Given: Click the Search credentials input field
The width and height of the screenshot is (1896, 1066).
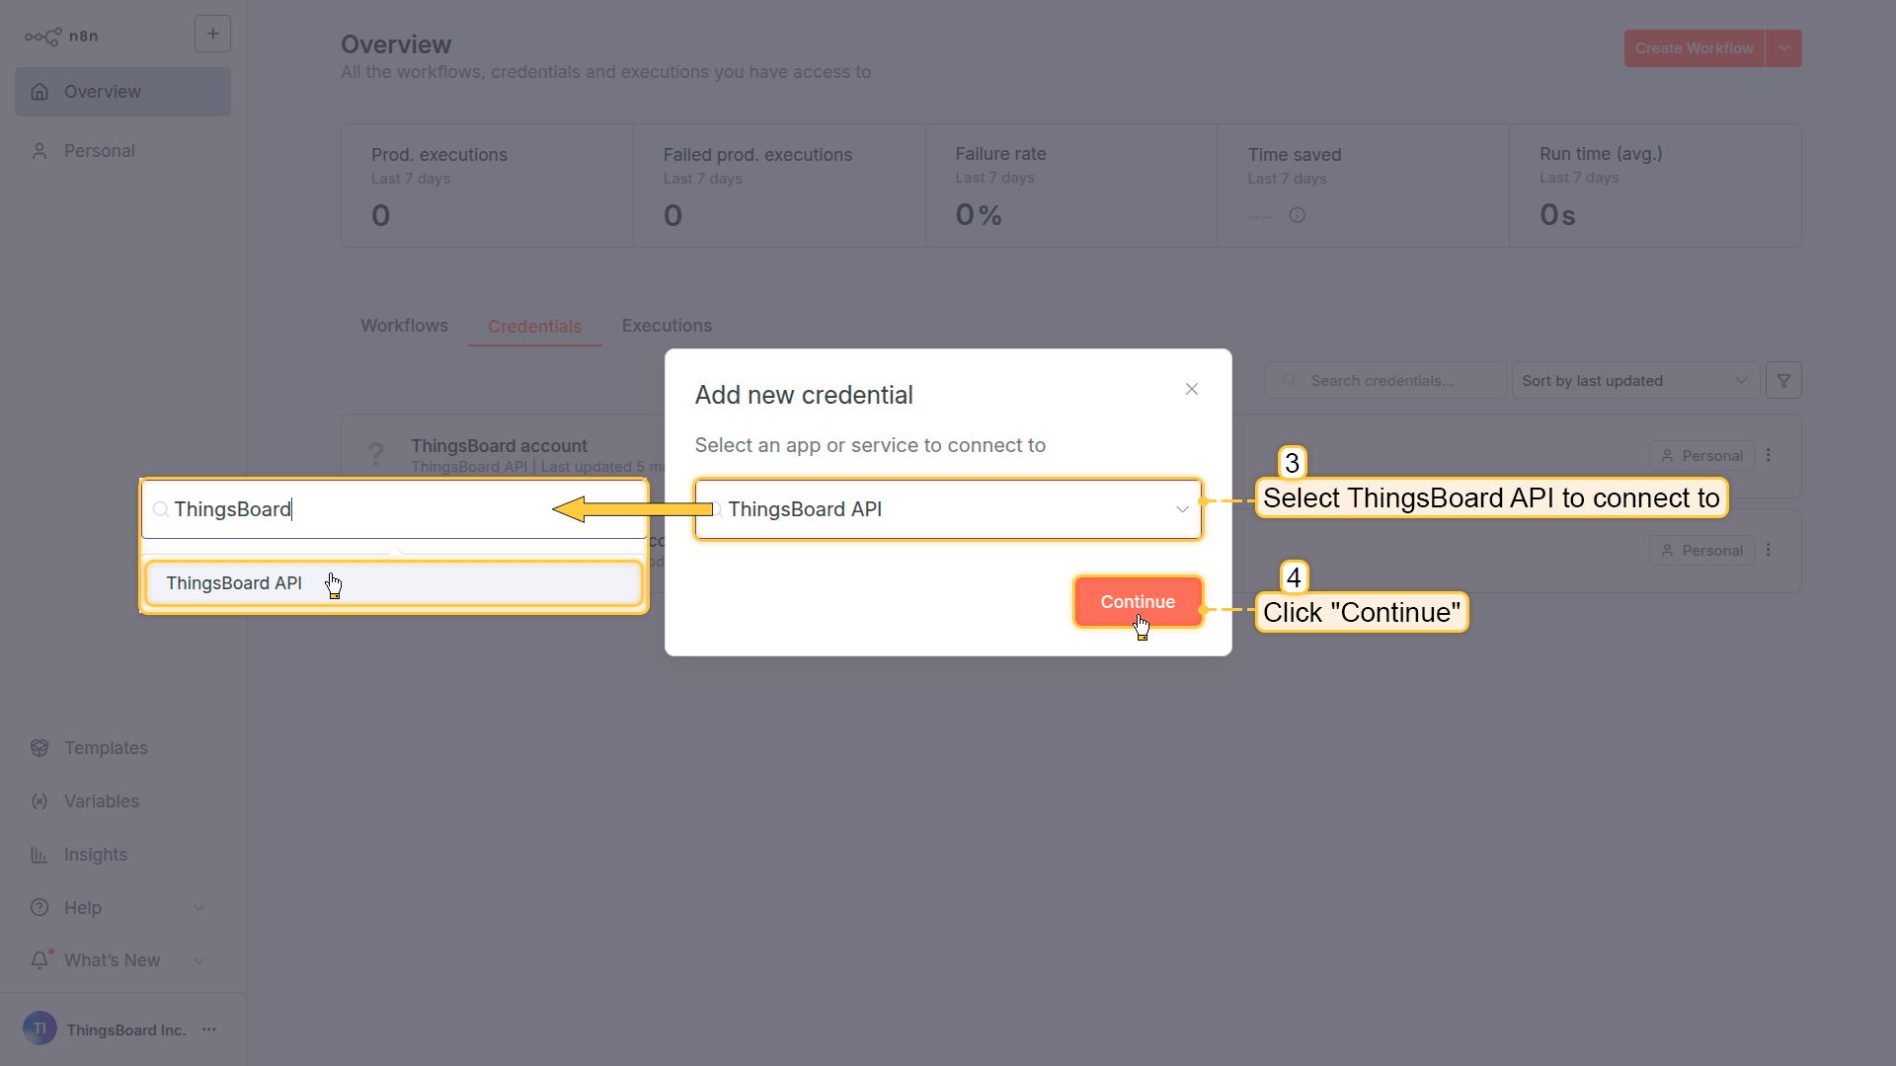Looking at the screenshot, I should [x=1392, y=381].
